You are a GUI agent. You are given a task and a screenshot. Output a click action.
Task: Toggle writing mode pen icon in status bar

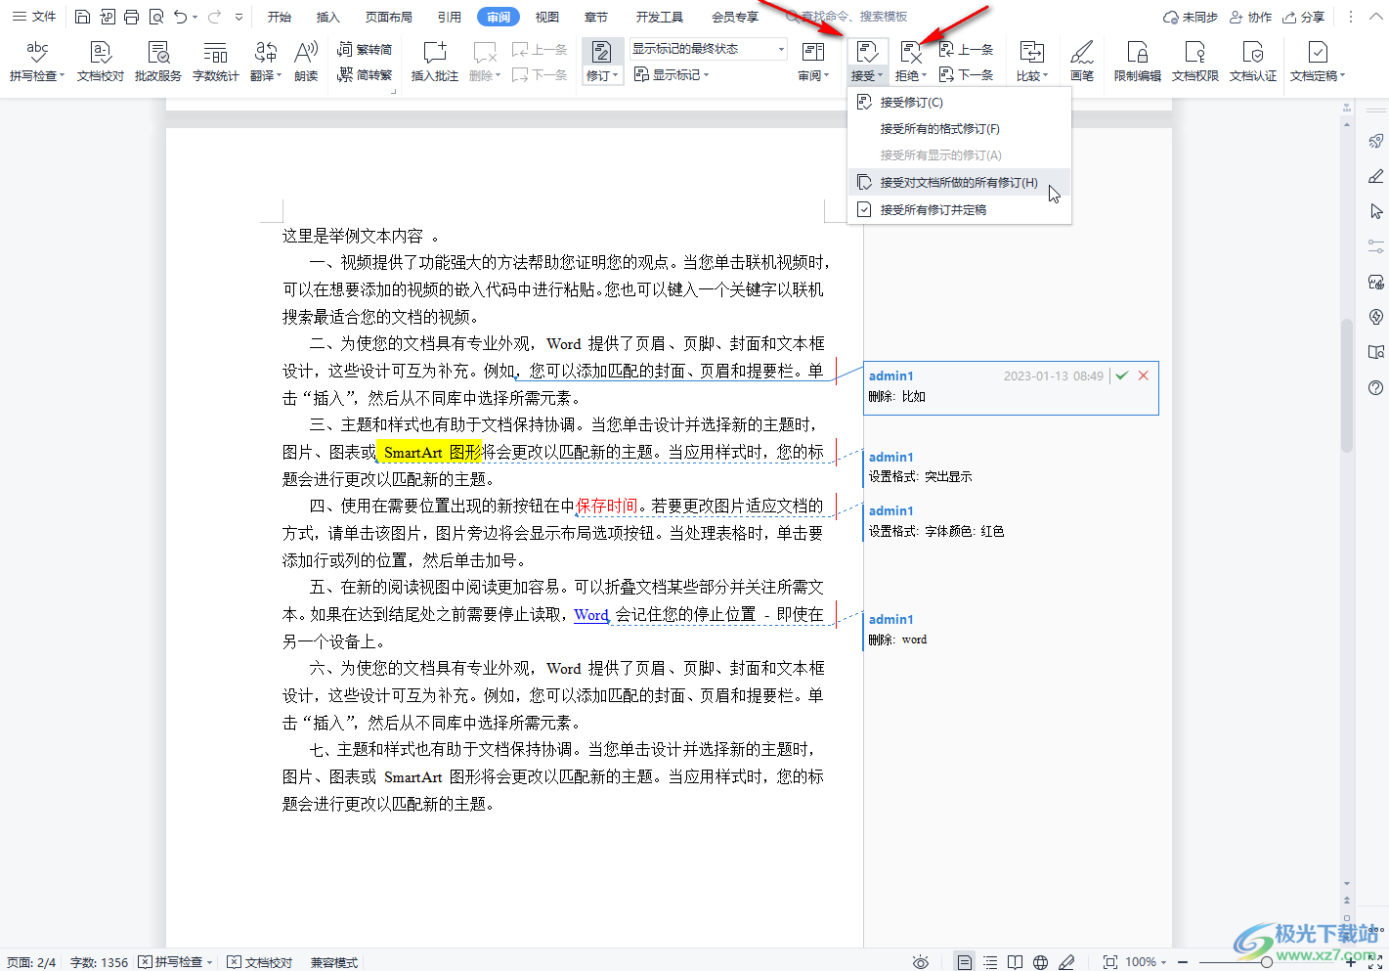click(x=1066, y=962)
